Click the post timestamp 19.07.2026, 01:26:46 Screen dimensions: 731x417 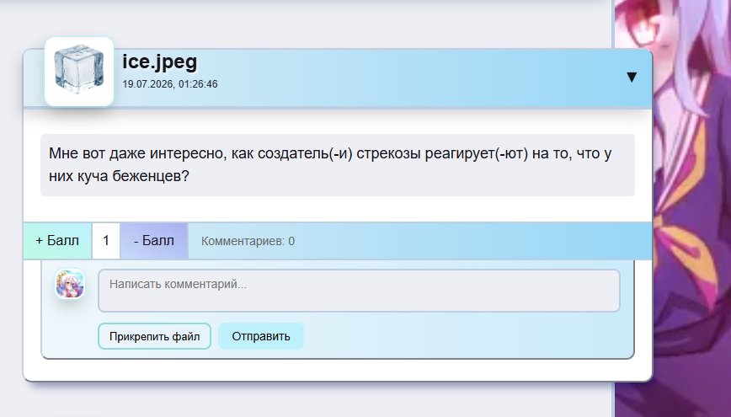[x=170, y=84]
